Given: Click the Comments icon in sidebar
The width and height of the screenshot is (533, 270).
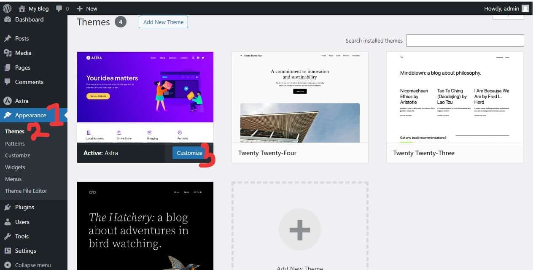Looking at the screenshot, I should [8, 82].
